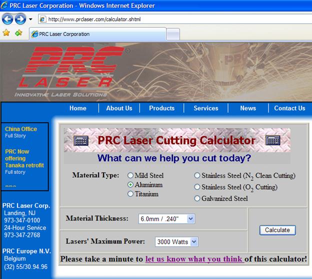The image size is (312, 279).
Task: Click the Calculate button
Action: coord(277,230)
